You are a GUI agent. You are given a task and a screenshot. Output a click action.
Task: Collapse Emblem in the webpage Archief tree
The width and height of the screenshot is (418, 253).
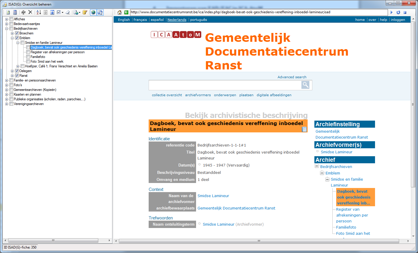pos(322,173)
